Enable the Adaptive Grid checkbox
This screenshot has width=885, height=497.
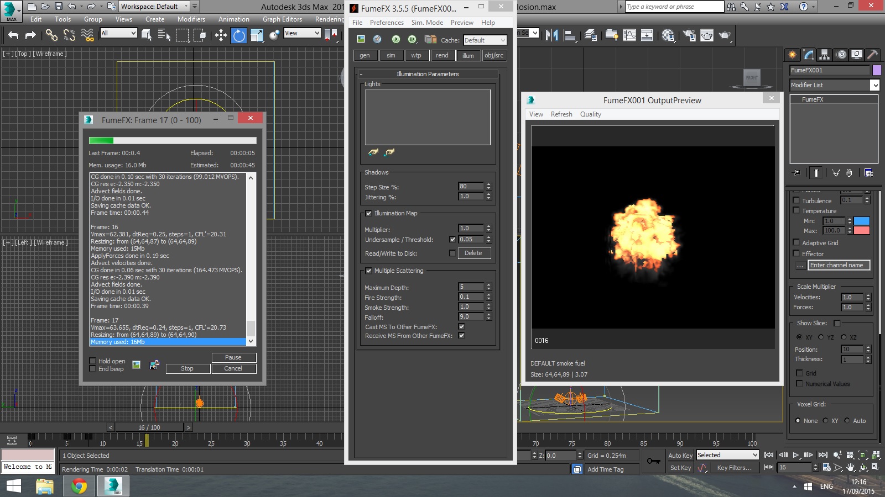click(796, 242)
